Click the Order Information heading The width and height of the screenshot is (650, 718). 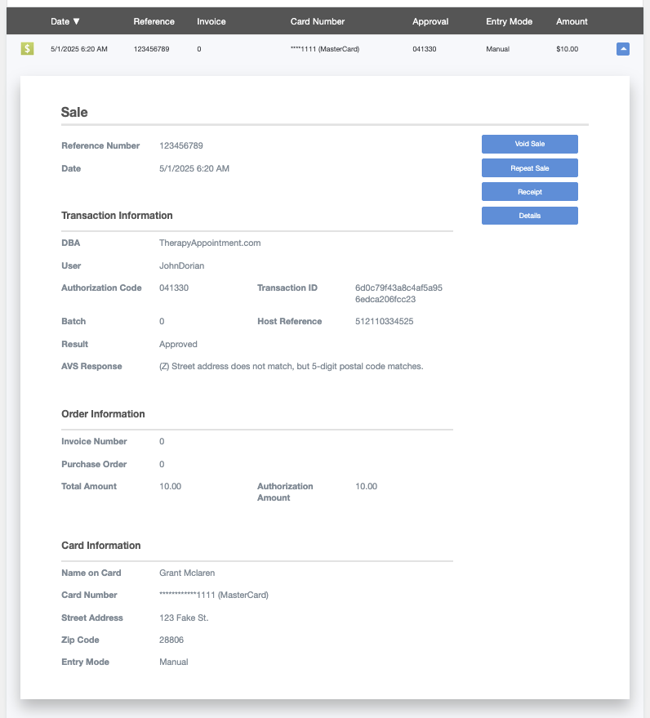pos(103,414)
